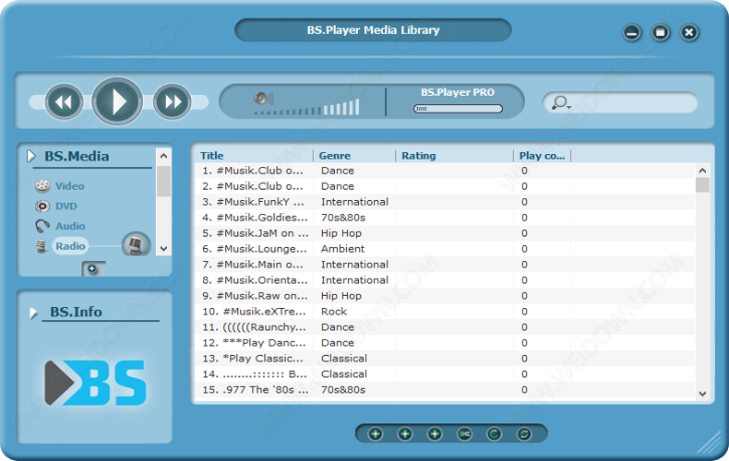Screen dimensions: 729x461
Task: Click the resize grip in window corner
Action: point(709,443)
